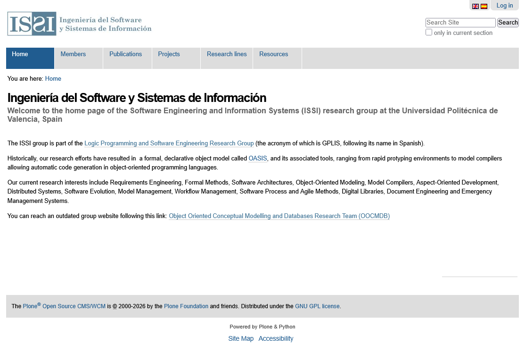This screenshot has height=362, width=525.
Task: Select the Home navigation tab
Action: pyautogui.click(x=20, y=54)
